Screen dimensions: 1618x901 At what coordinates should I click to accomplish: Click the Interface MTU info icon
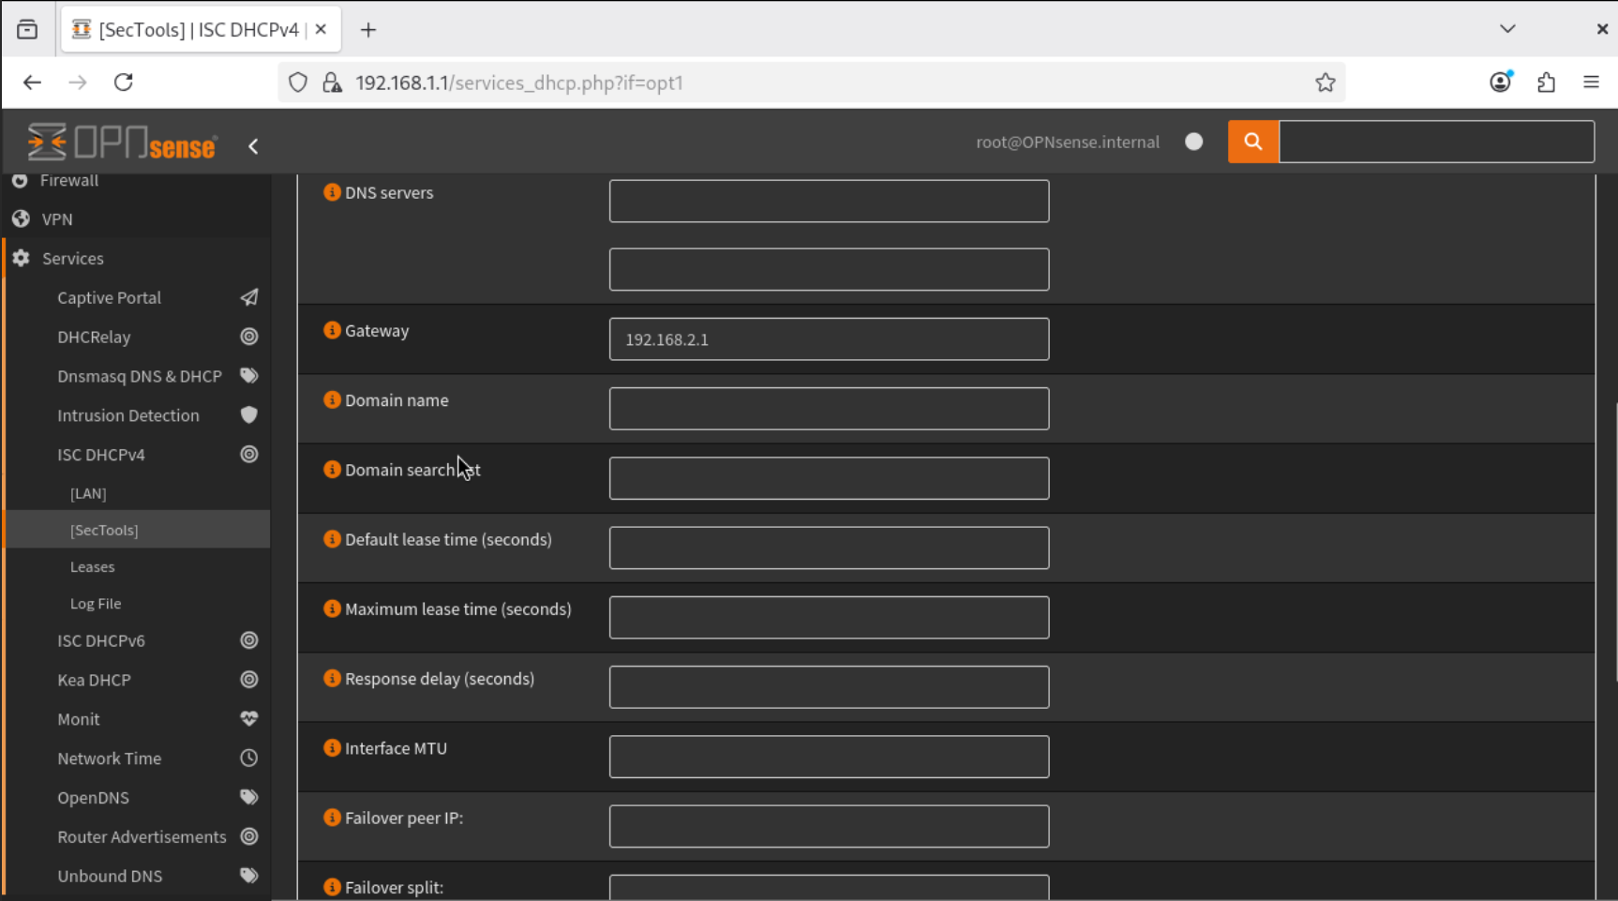point(332,748)
